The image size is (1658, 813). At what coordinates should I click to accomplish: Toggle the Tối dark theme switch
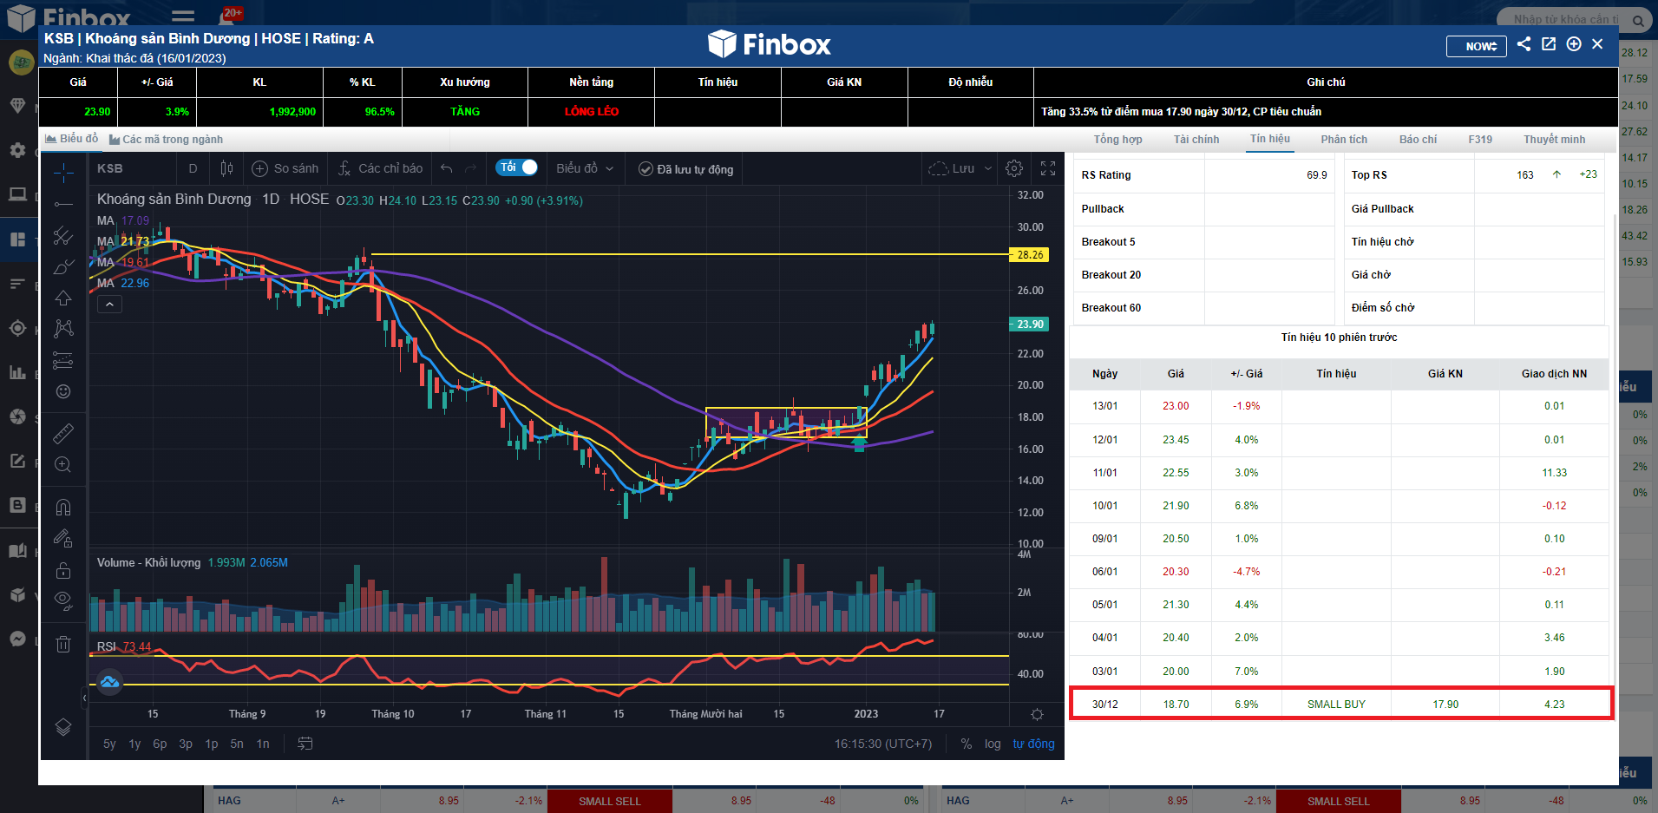point(517,167)
